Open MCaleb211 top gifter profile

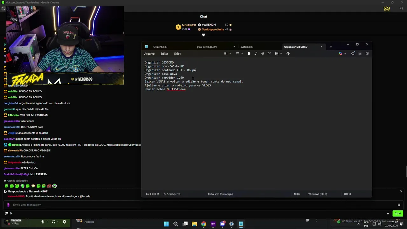189,25
